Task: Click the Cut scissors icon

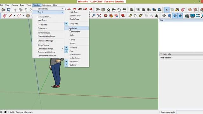Action: (x=16, y=10)
